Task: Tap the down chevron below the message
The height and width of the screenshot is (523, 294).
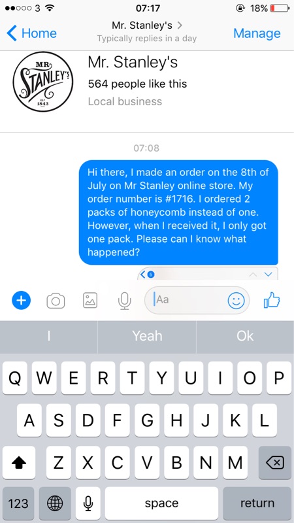Action: tap(268, 275)
